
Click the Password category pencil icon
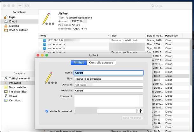[x=6, y=83]
